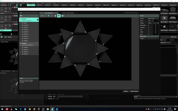Collapse the Screen 2 Virtual Output expander
The width and height of the screenshot is (178, 111).
(21, 45)
